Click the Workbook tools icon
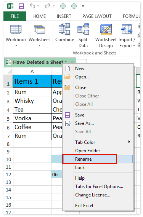Viewport: 143px width, 217px height. (16, 29)
